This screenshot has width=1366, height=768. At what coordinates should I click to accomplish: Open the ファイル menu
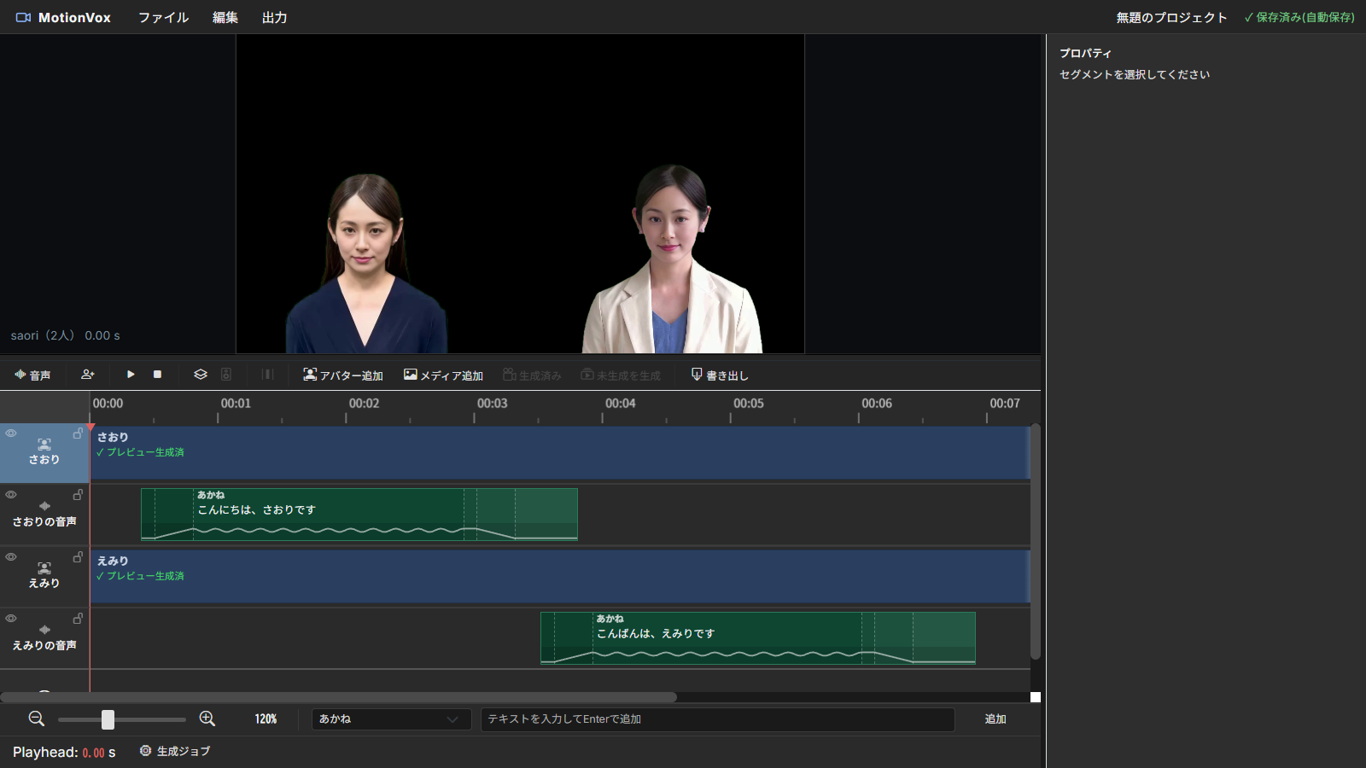click(164, 17)
